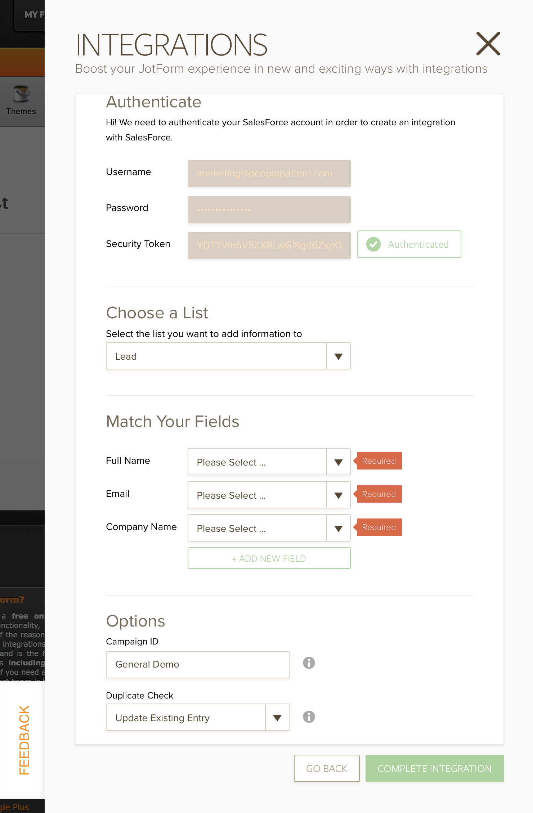The image size is (533, 813).
Task: Click the Authenticate heading
Action: [x=153, y=102]
